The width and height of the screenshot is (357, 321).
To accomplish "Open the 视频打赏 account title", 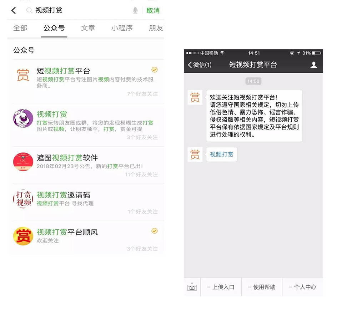I will coord(52,114).
